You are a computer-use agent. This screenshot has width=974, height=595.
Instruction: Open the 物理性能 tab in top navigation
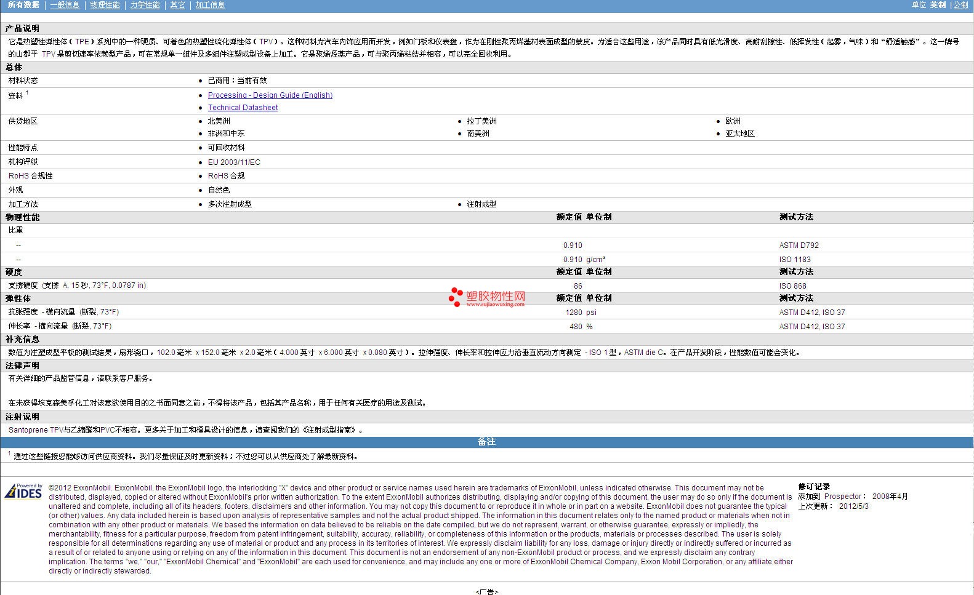(x=105, y=5)
